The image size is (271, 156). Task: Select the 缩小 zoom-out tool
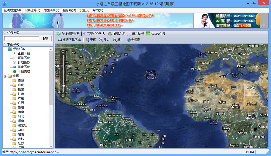coord(119,39)
